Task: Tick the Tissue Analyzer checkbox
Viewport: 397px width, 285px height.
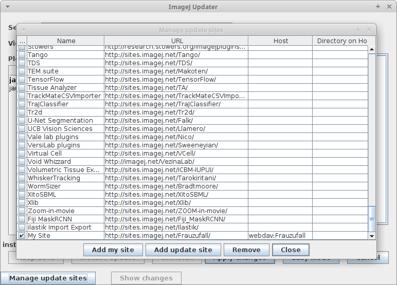Action: click(22, 87)
